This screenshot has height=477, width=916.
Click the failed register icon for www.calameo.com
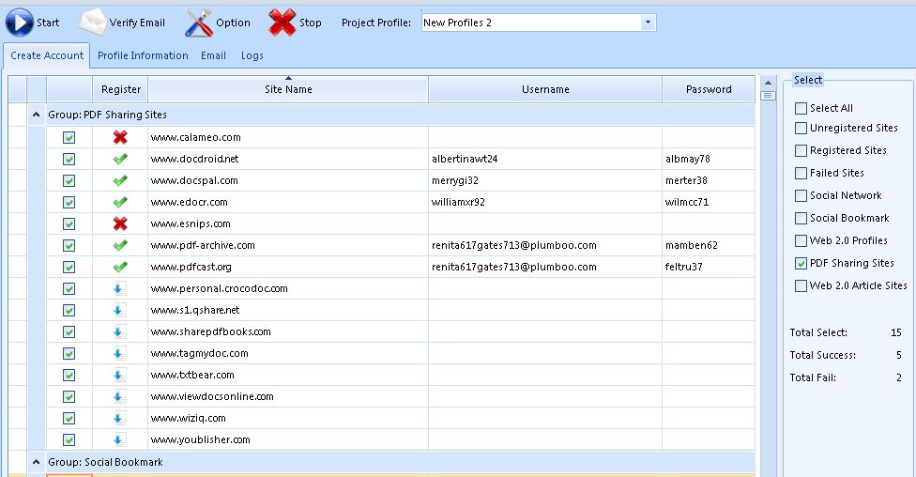click(120, 137)
